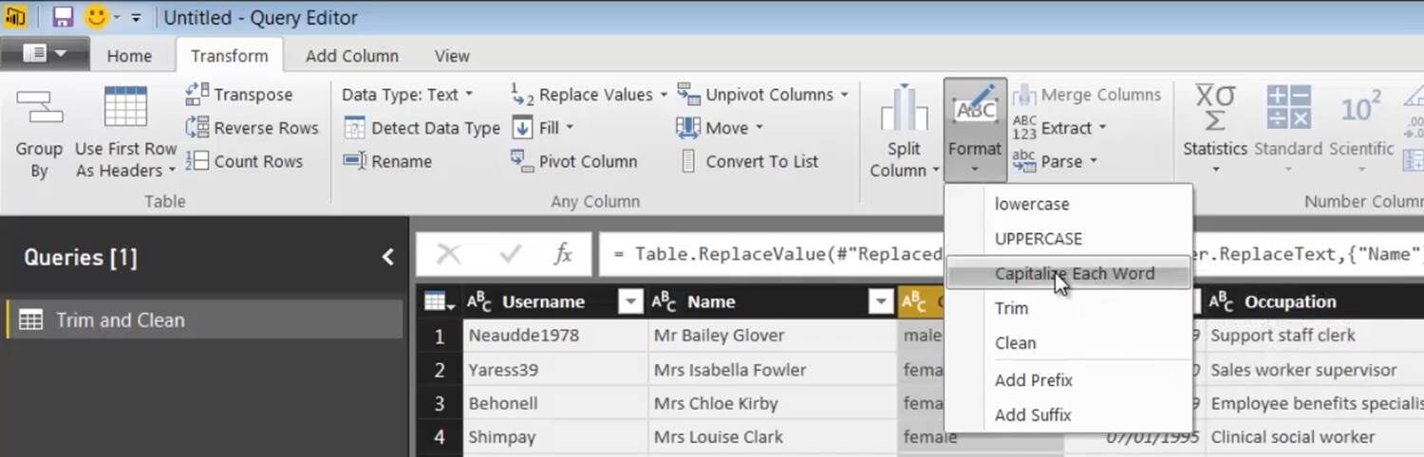Image resolution: width=1424 pixels, height=457 pixels.
Task: Click the Convert To List icon
Action: [689, 161]
